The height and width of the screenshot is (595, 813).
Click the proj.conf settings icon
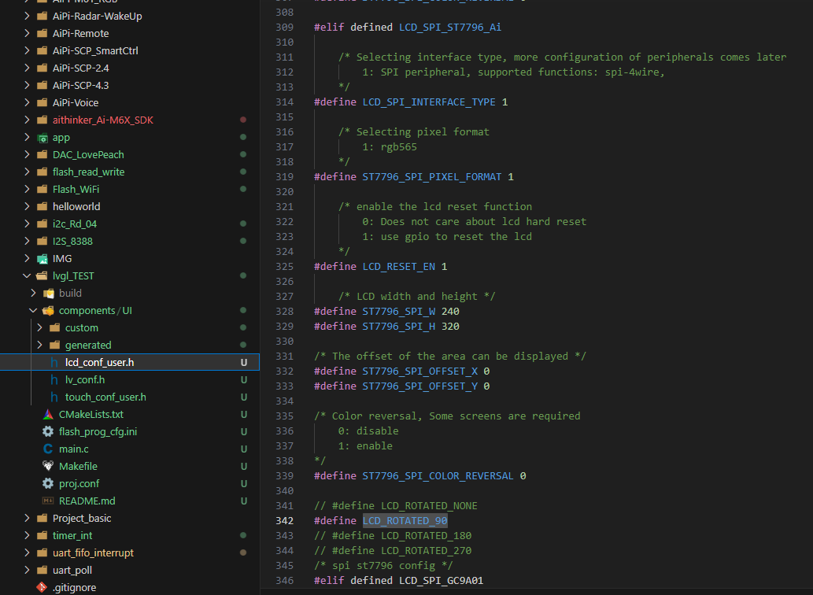pyautogui.click(x=48, y=483)
